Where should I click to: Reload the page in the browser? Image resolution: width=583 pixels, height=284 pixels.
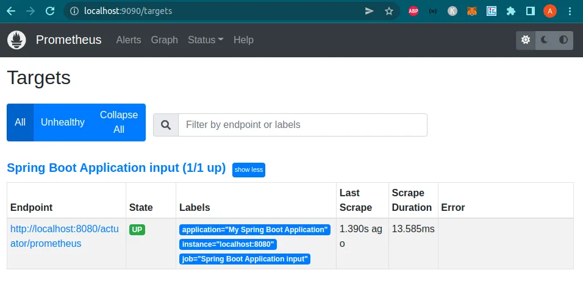(x=50, y=11)
